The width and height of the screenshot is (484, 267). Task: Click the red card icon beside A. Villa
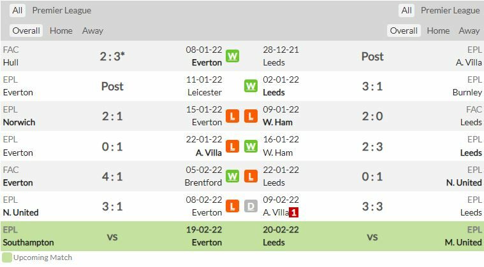tap(293, 212)
